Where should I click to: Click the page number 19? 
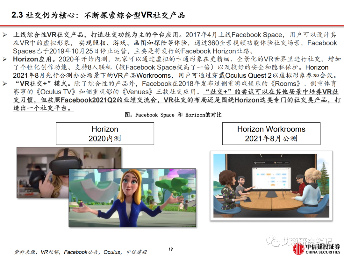click(x=171, y=249)
